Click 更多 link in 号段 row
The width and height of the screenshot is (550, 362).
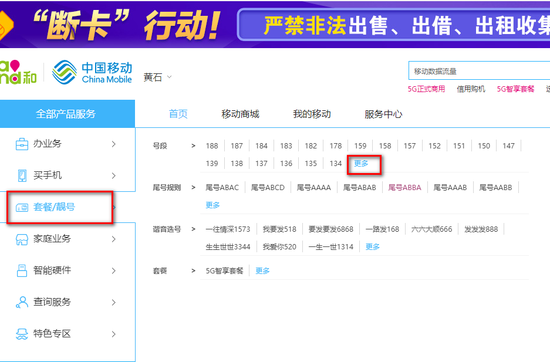(361, 164)
